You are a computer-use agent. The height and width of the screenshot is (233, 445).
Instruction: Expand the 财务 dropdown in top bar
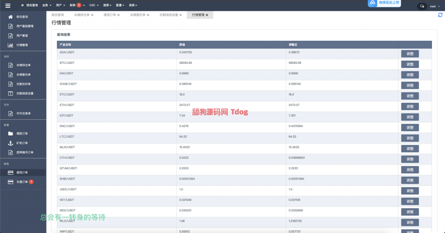(75, 5)
